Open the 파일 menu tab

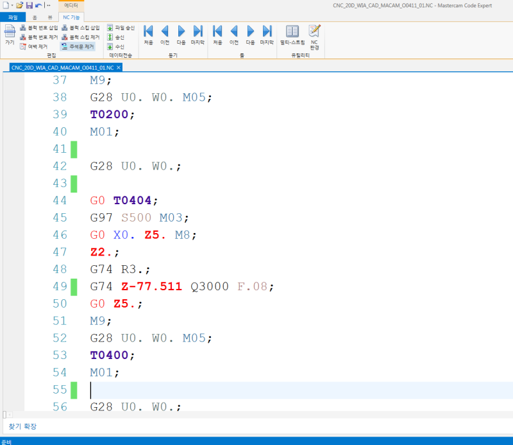(x=13, y=17)
